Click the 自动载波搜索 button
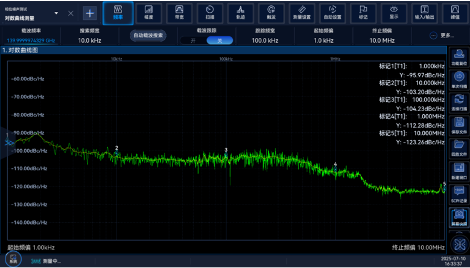Viewport: 470px width, 268px height. (x=148, y=36)
